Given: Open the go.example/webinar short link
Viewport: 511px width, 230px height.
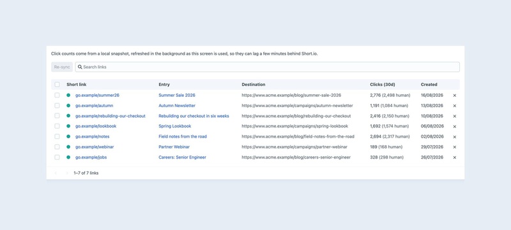Looking at the screenshot, I should [x=95, y=147].
